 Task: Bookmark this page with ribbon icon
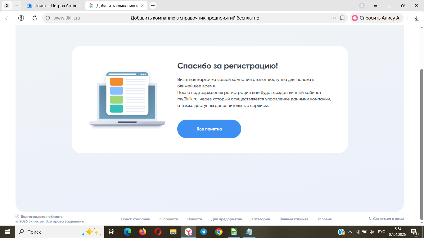(x=342, y=18)
